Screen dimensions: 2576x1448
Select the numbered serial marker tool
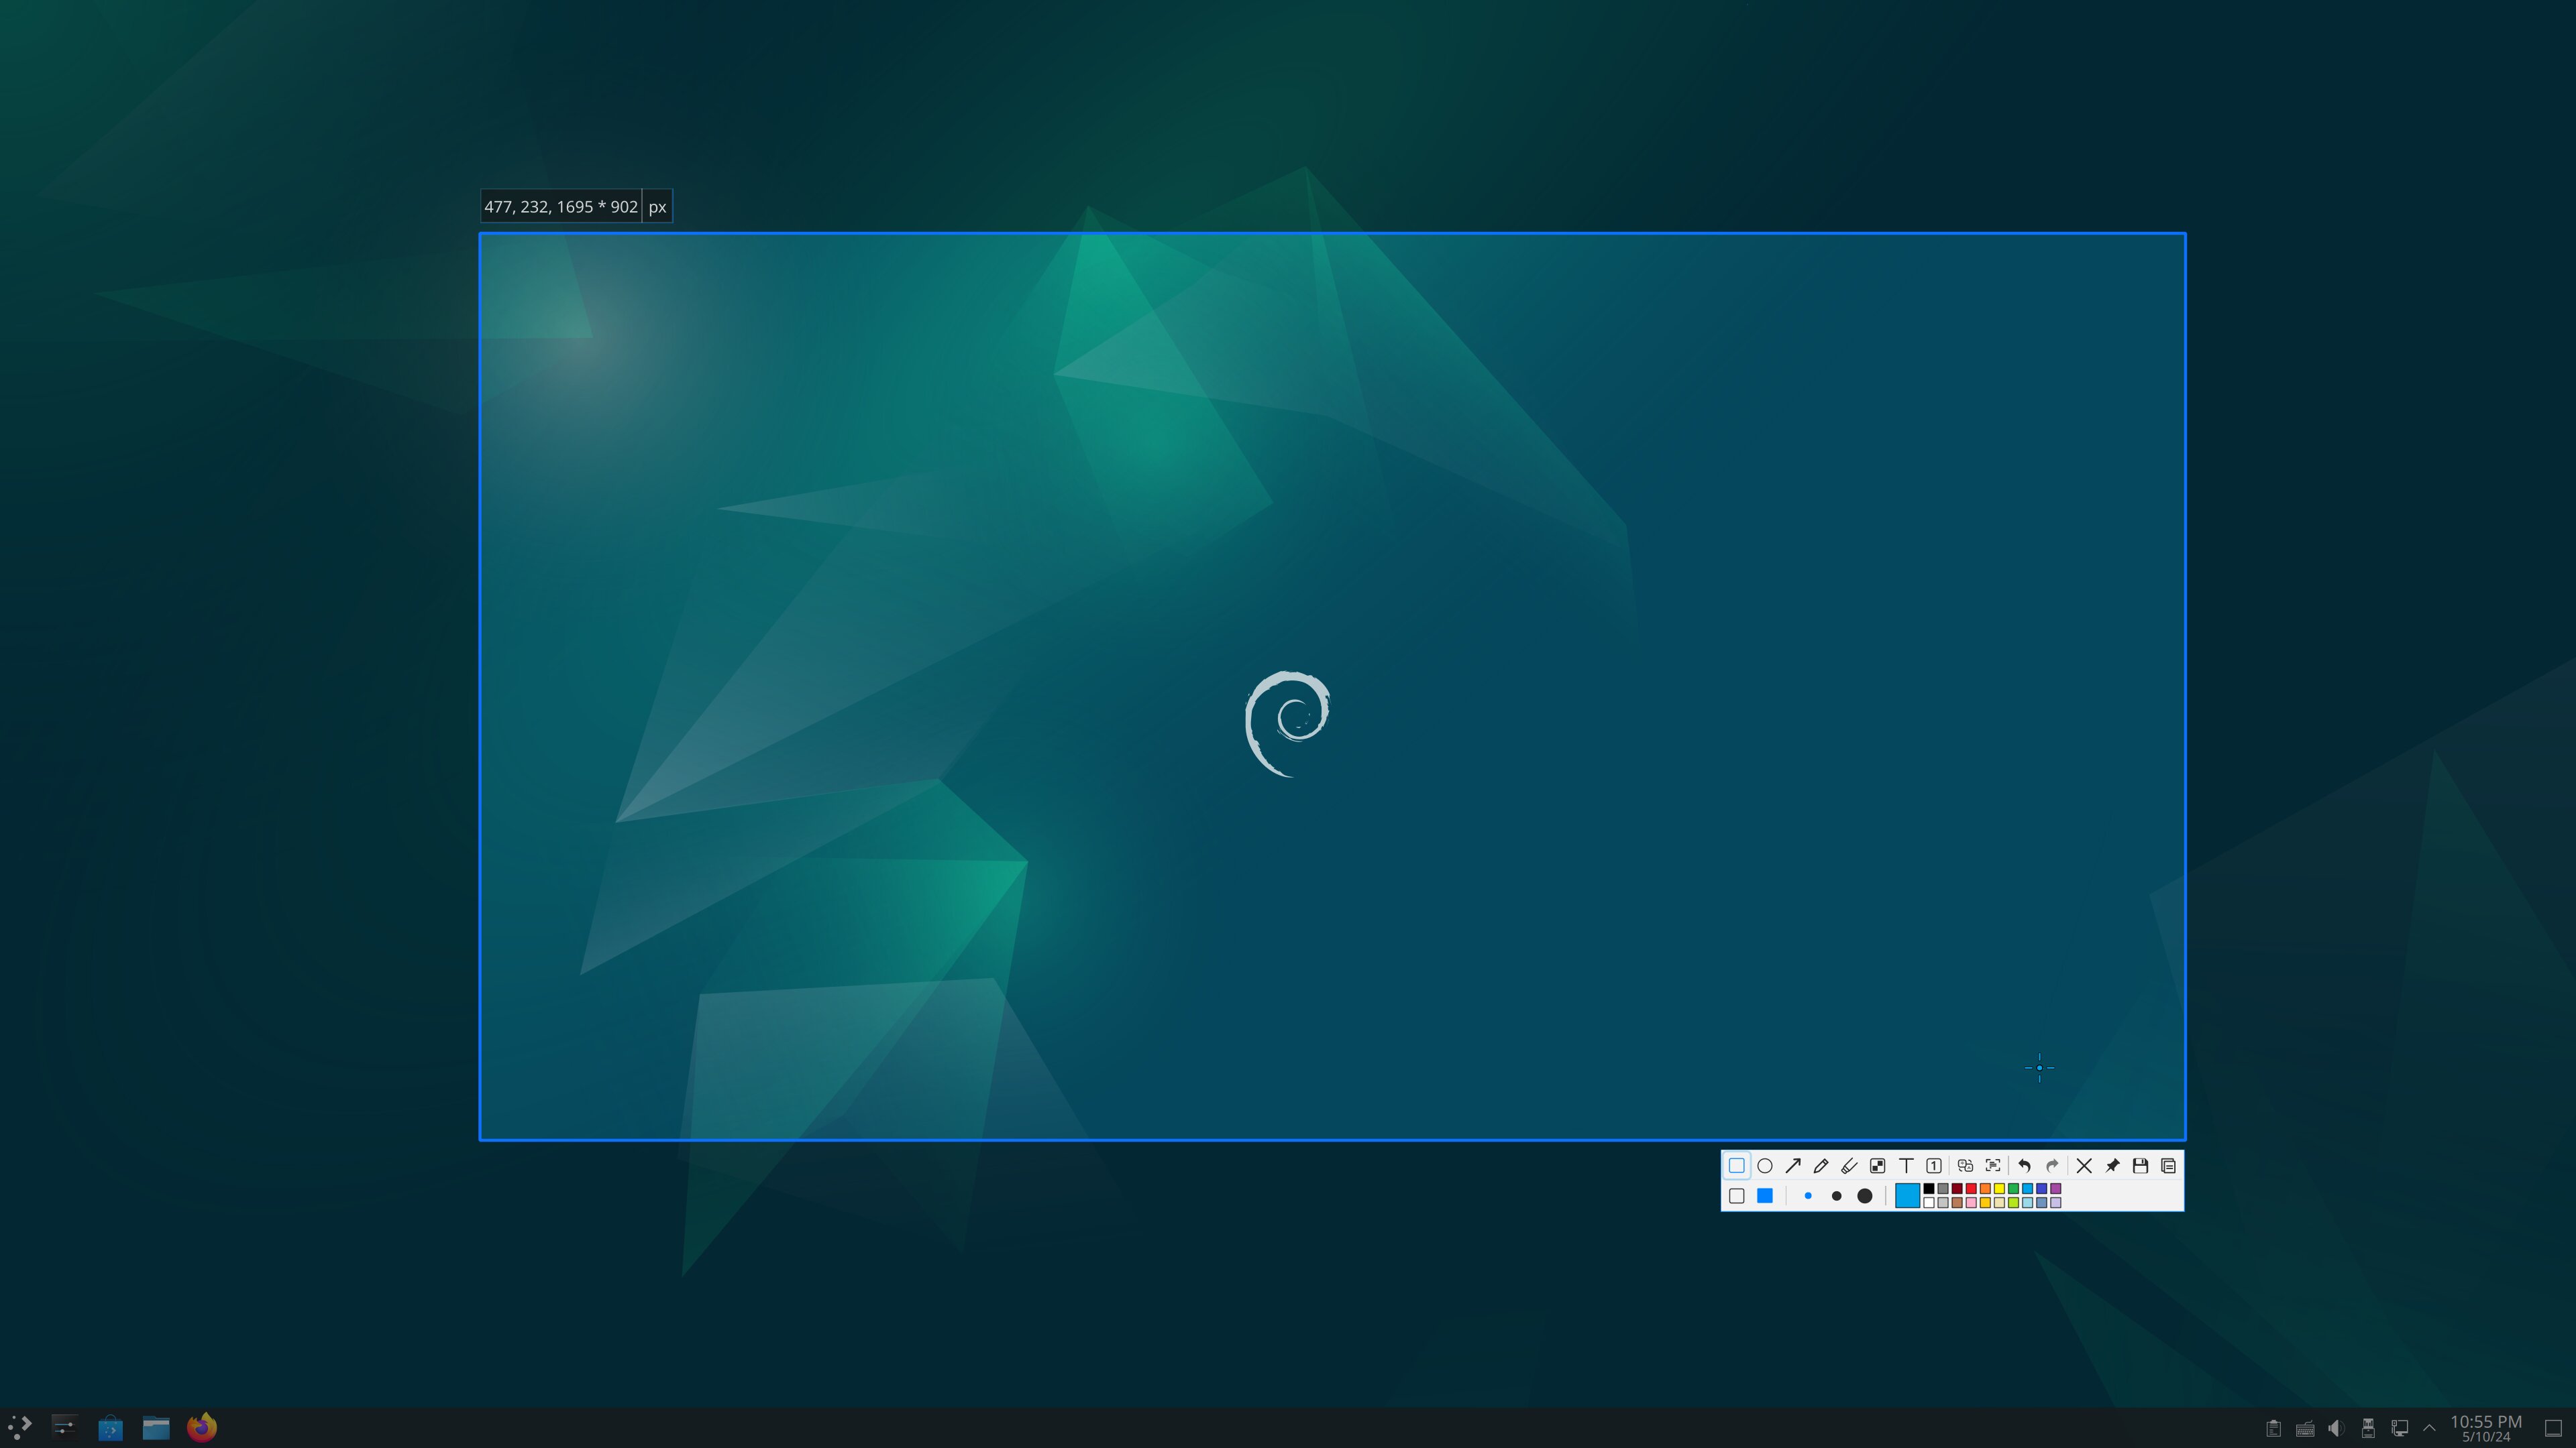1934,1165
